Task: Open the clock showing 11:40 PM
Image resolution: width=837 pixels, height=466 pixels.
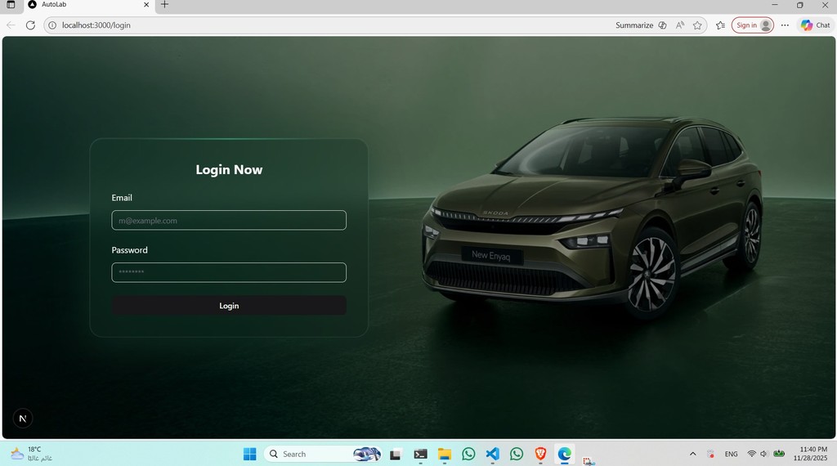Action: click(810, 455)
